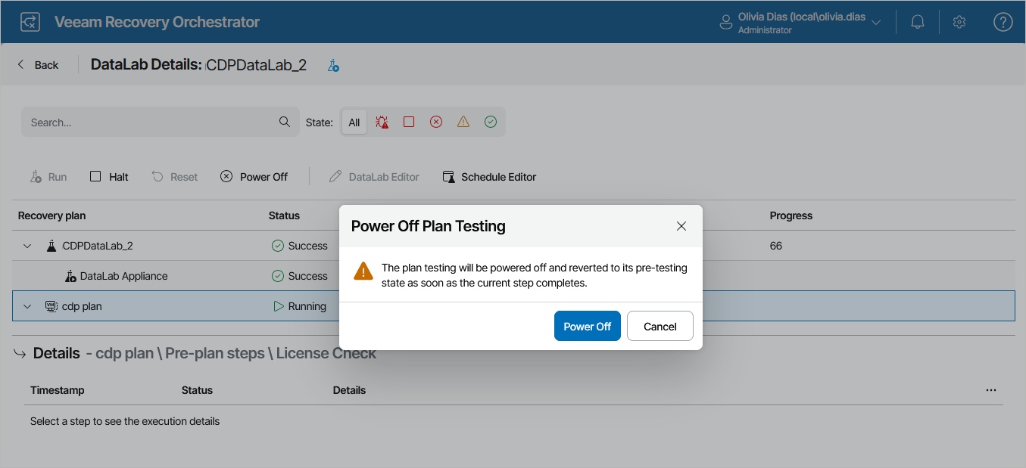Select the Halt toolbar action
1026x468 pixels.
(x=108, y=176)
